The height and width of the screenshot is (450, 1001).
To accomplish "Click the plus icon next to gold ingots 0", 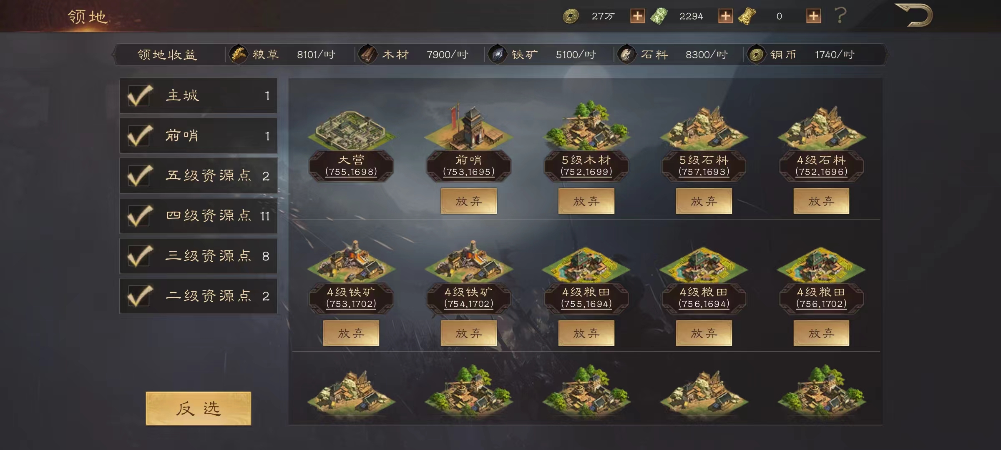I will pyautogui.click(x=813, y=16).
